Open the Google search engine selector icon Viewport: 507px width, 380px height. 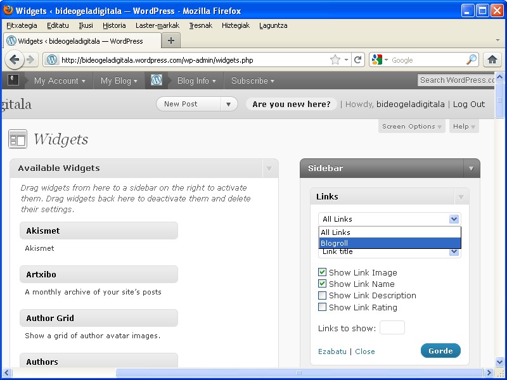[x=380, y=60]
